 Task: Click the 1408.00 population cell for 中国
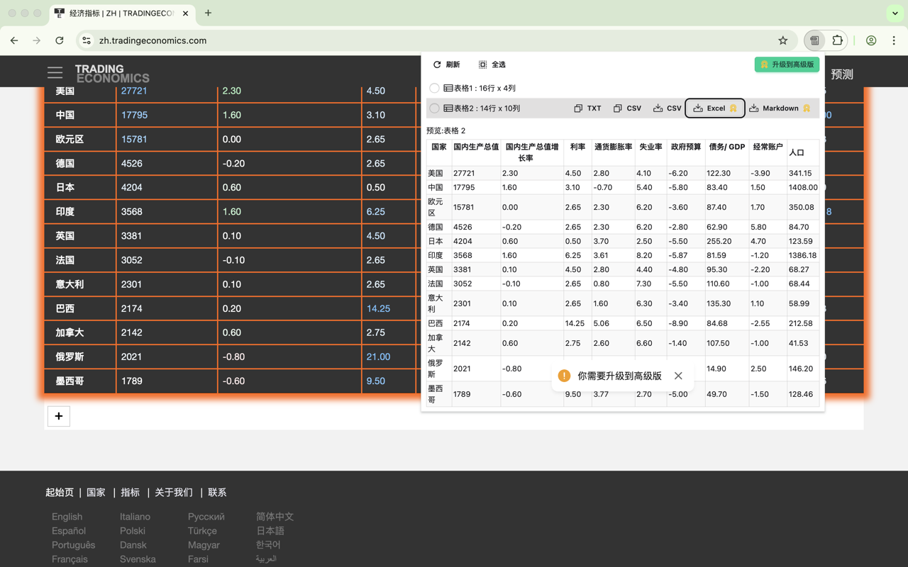[x=803, y=187]
